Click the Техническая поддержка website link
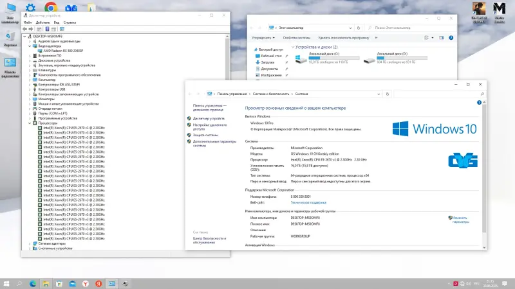 click(x=308, y=202)
